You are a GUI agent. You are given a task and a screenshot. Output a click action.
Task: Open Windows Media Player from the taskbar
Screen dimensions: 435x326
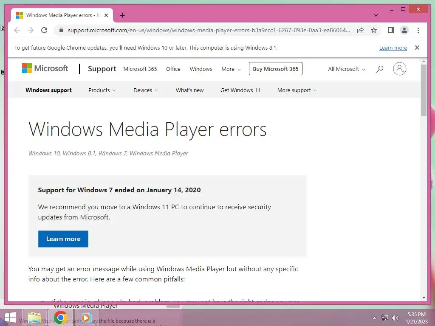tap(86, 318)
